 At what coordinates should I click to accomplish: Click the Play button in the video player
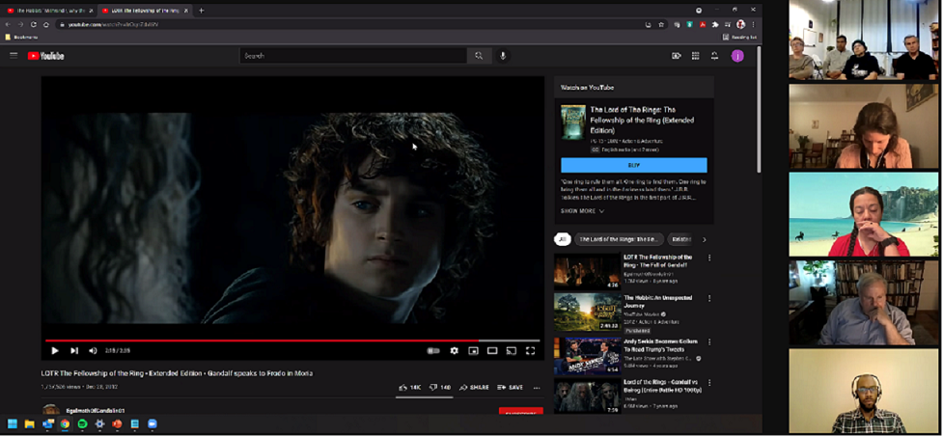54,351
